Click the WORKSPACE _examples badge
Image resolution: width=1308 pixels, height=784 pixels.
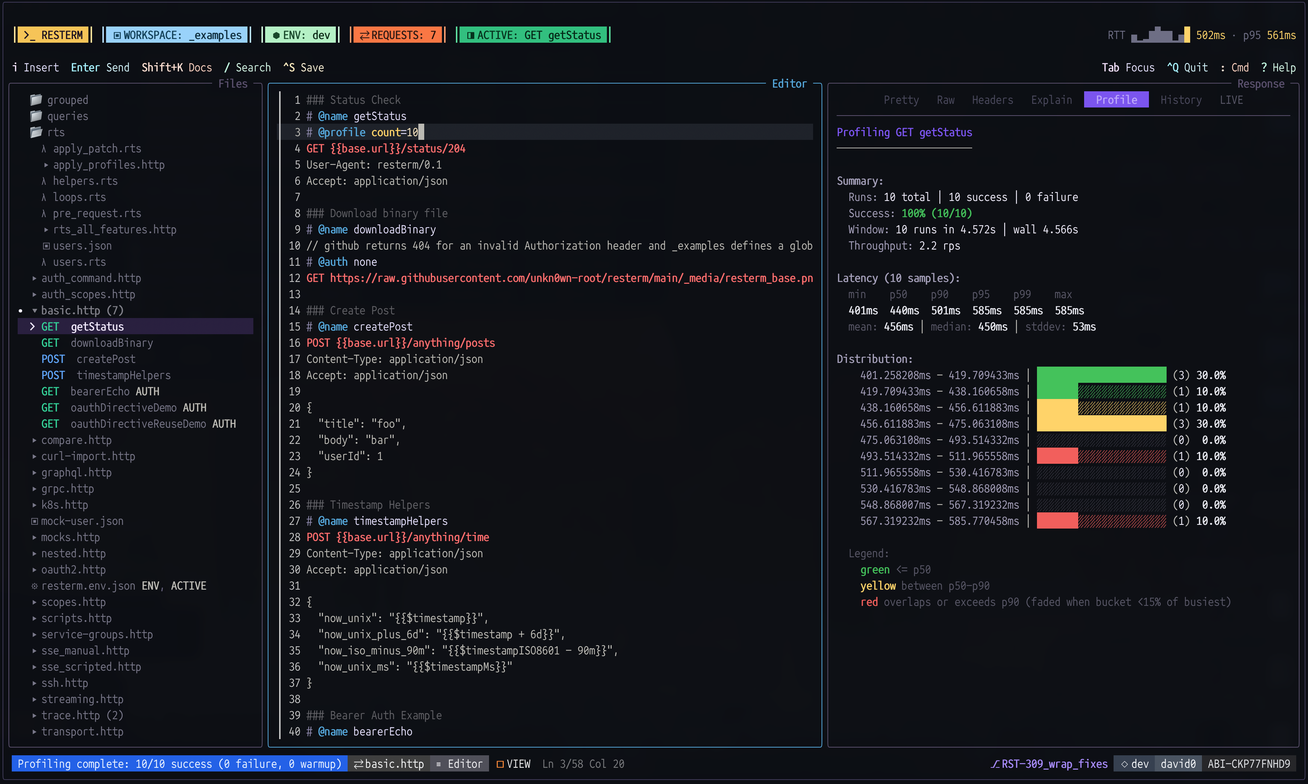point(176,35)
